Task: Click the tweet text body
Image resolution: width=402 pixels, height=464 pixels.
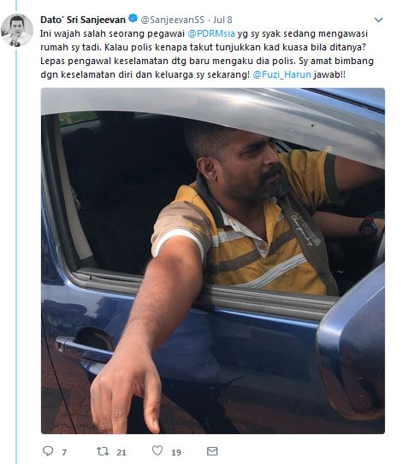Action: (207, 54)
